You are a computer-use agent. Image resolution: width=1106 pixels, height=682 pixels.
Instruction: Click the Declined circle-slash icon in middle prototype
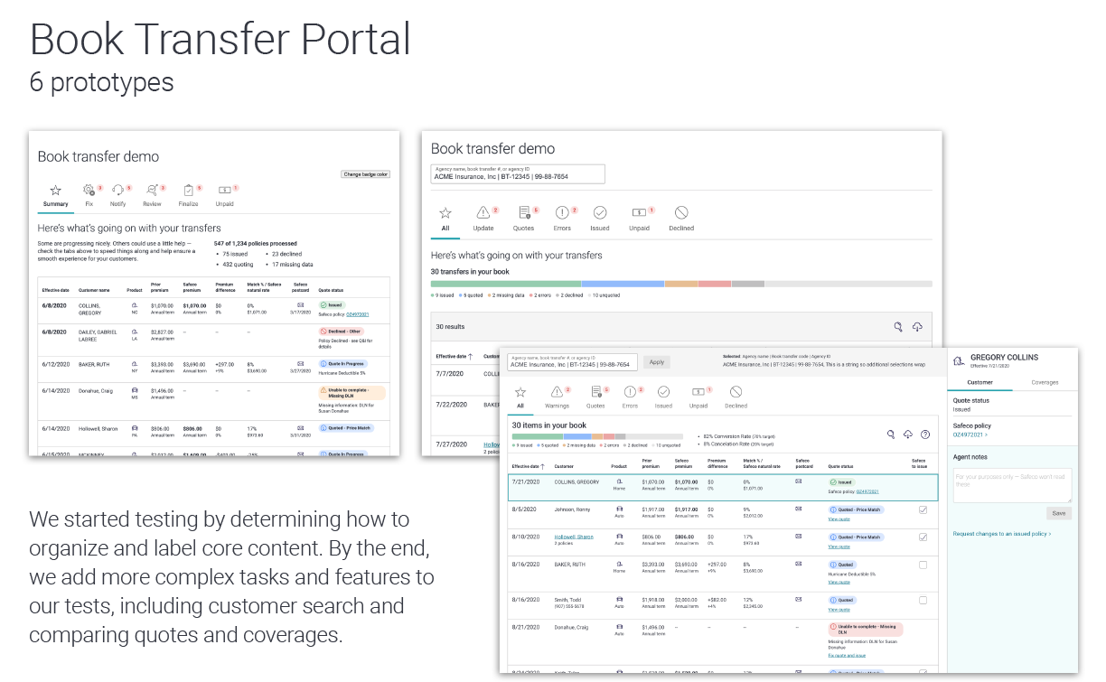click(681, 213)
